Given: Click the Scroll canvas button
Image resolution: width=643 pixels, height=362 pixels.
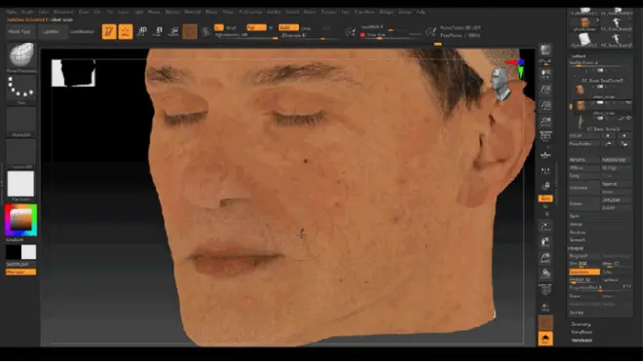Looking at the screenshot, I should [x=546, y=74].
